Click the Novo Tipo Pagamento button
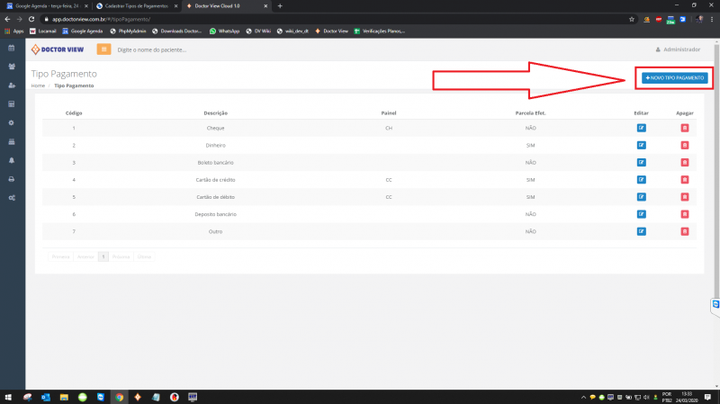 675,78
